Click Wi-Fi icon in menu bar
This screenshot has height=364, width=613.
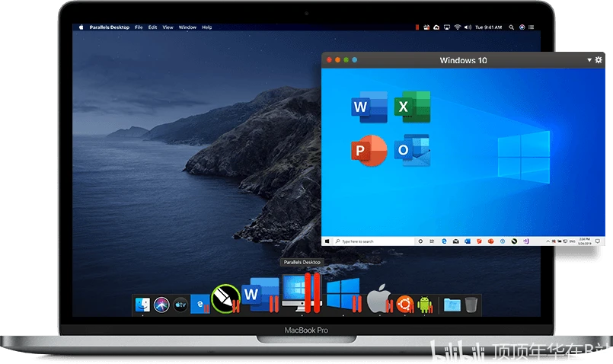(458, 27)
